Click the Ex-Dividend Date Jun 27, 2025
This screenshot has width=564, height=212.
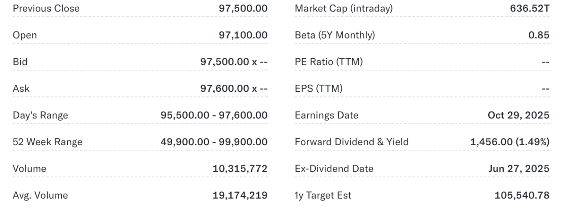(519, 169)
